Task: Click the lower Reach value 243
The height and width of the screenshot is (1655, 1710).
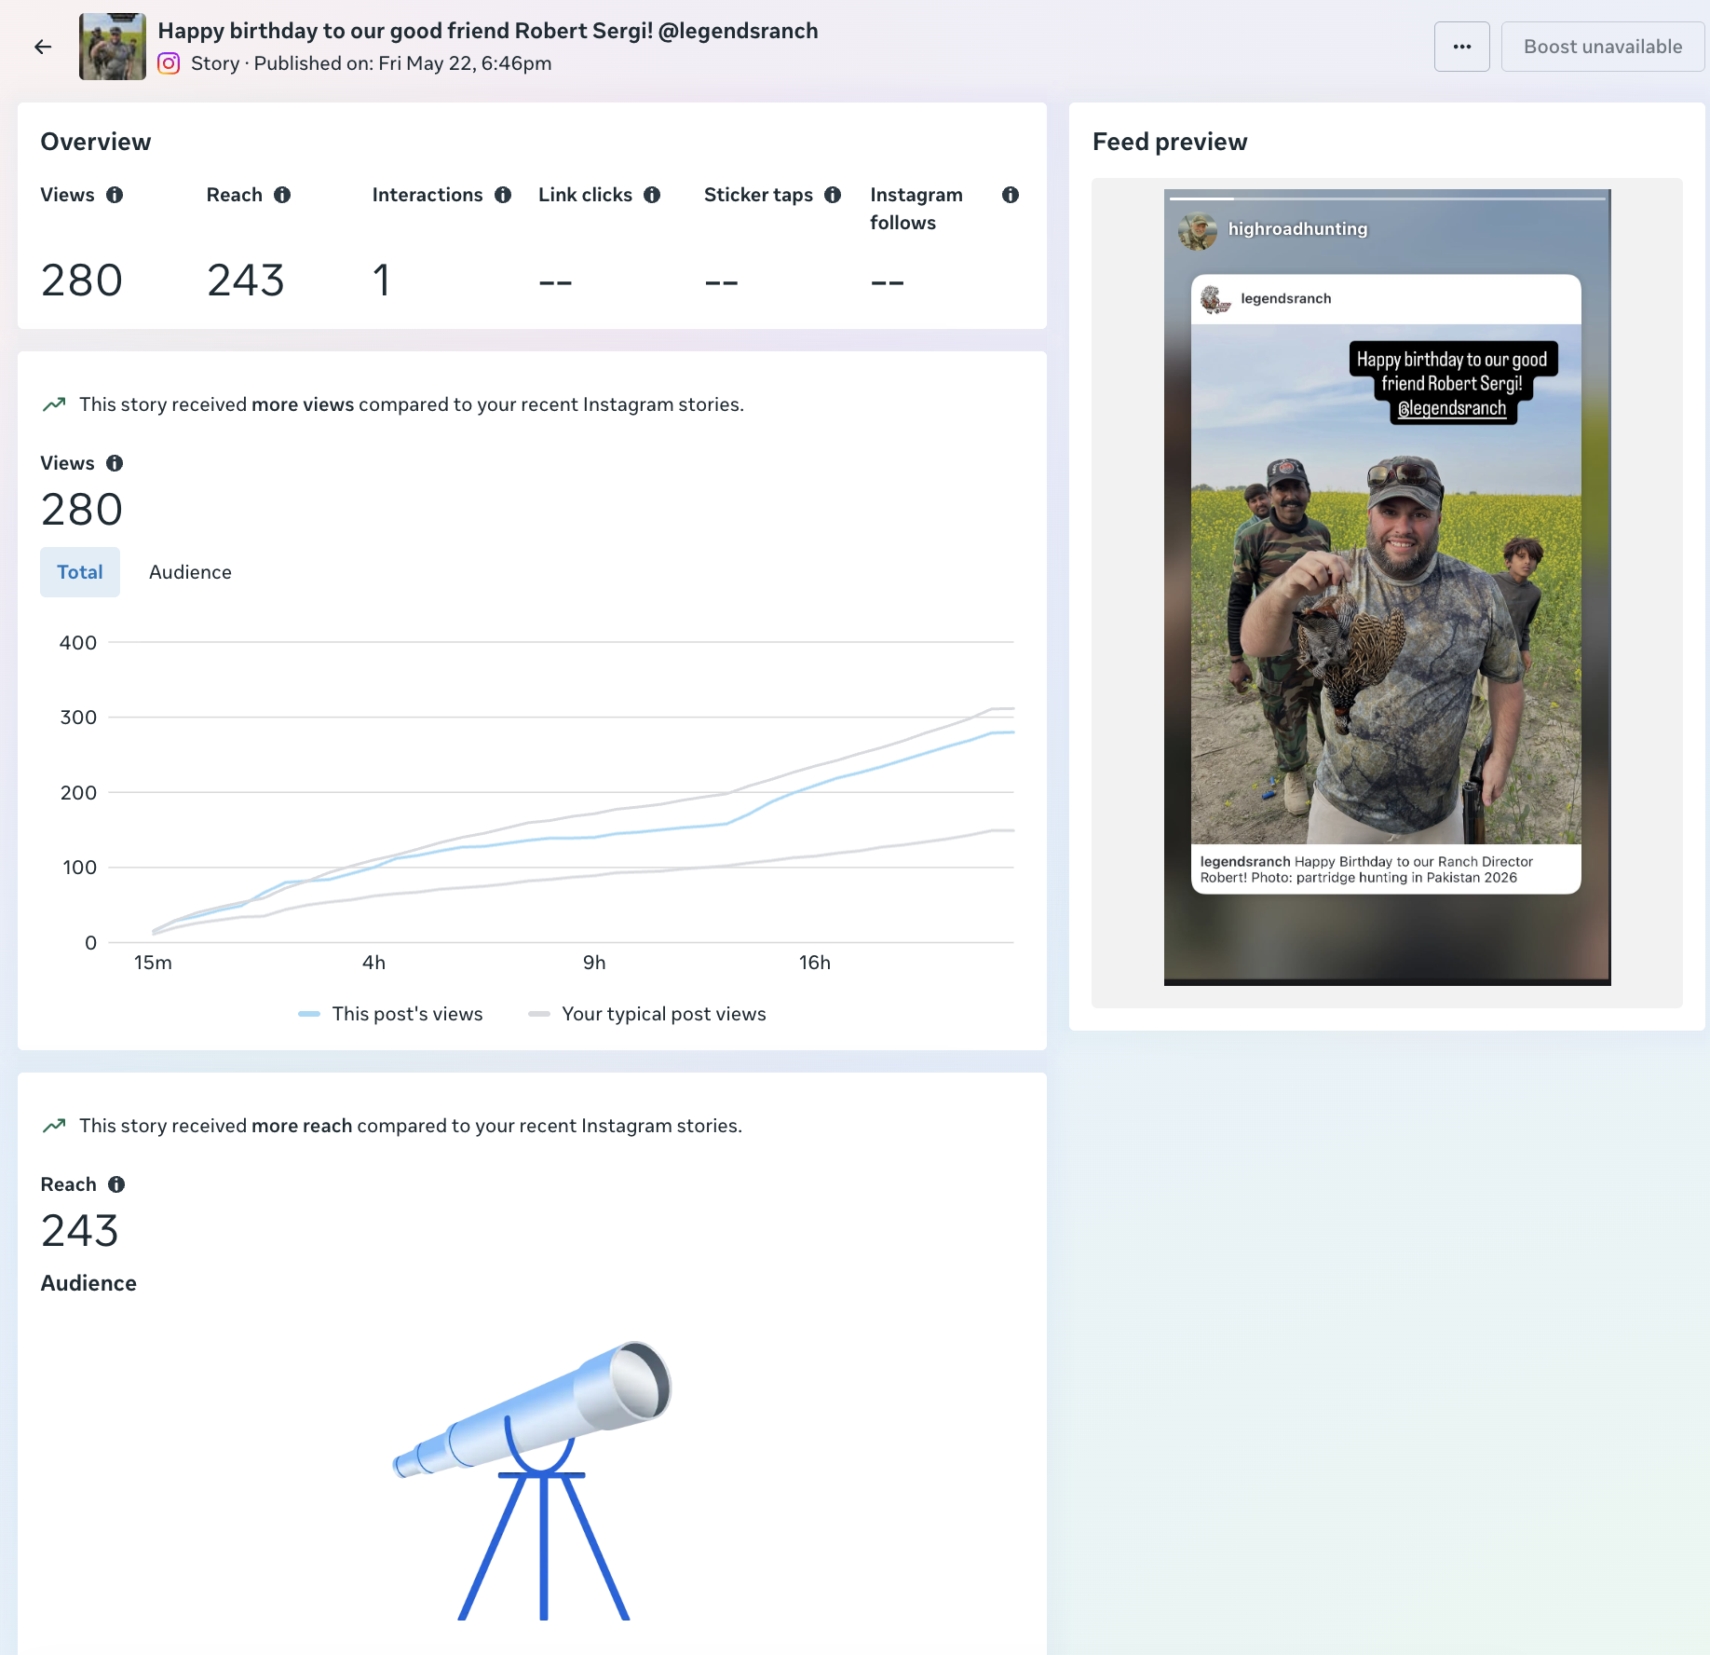Action: 80,1231
